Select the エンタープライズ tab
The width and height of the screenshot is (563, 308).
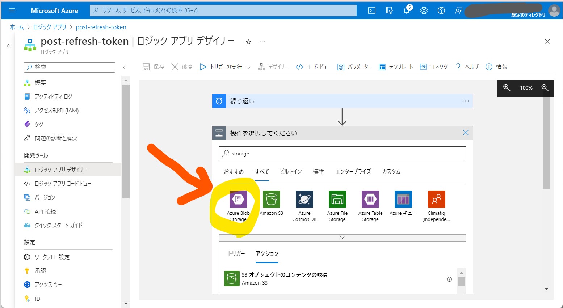[353, 172]
